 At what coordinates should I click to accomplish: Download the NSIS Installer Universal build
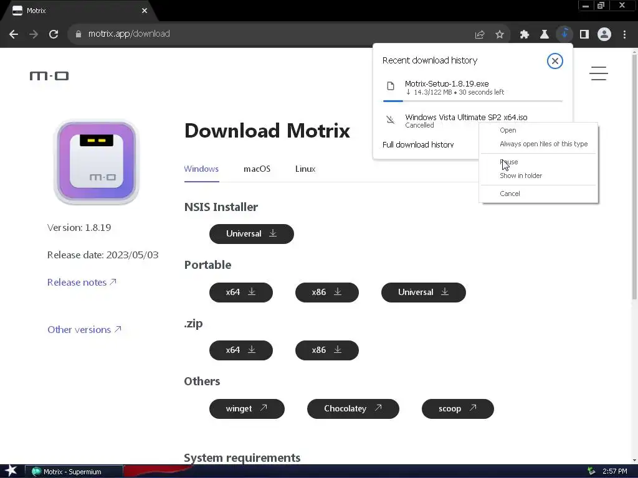[252, 234]
